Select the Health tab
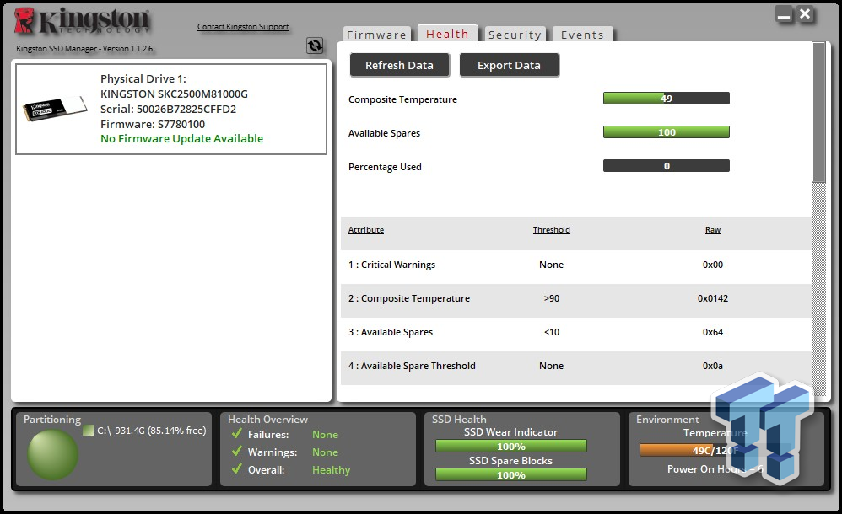The image size is (842, 514). pos(447,34)
